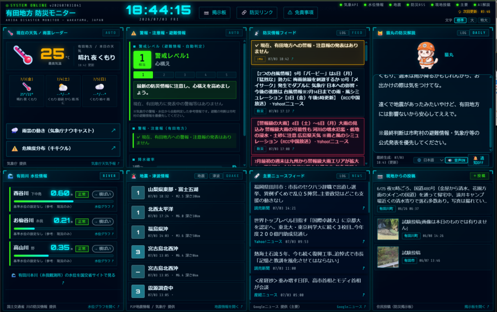Click the external arrow on 危険度分布 row
Viewport: 497px width, 312px height.
(113, 148)
